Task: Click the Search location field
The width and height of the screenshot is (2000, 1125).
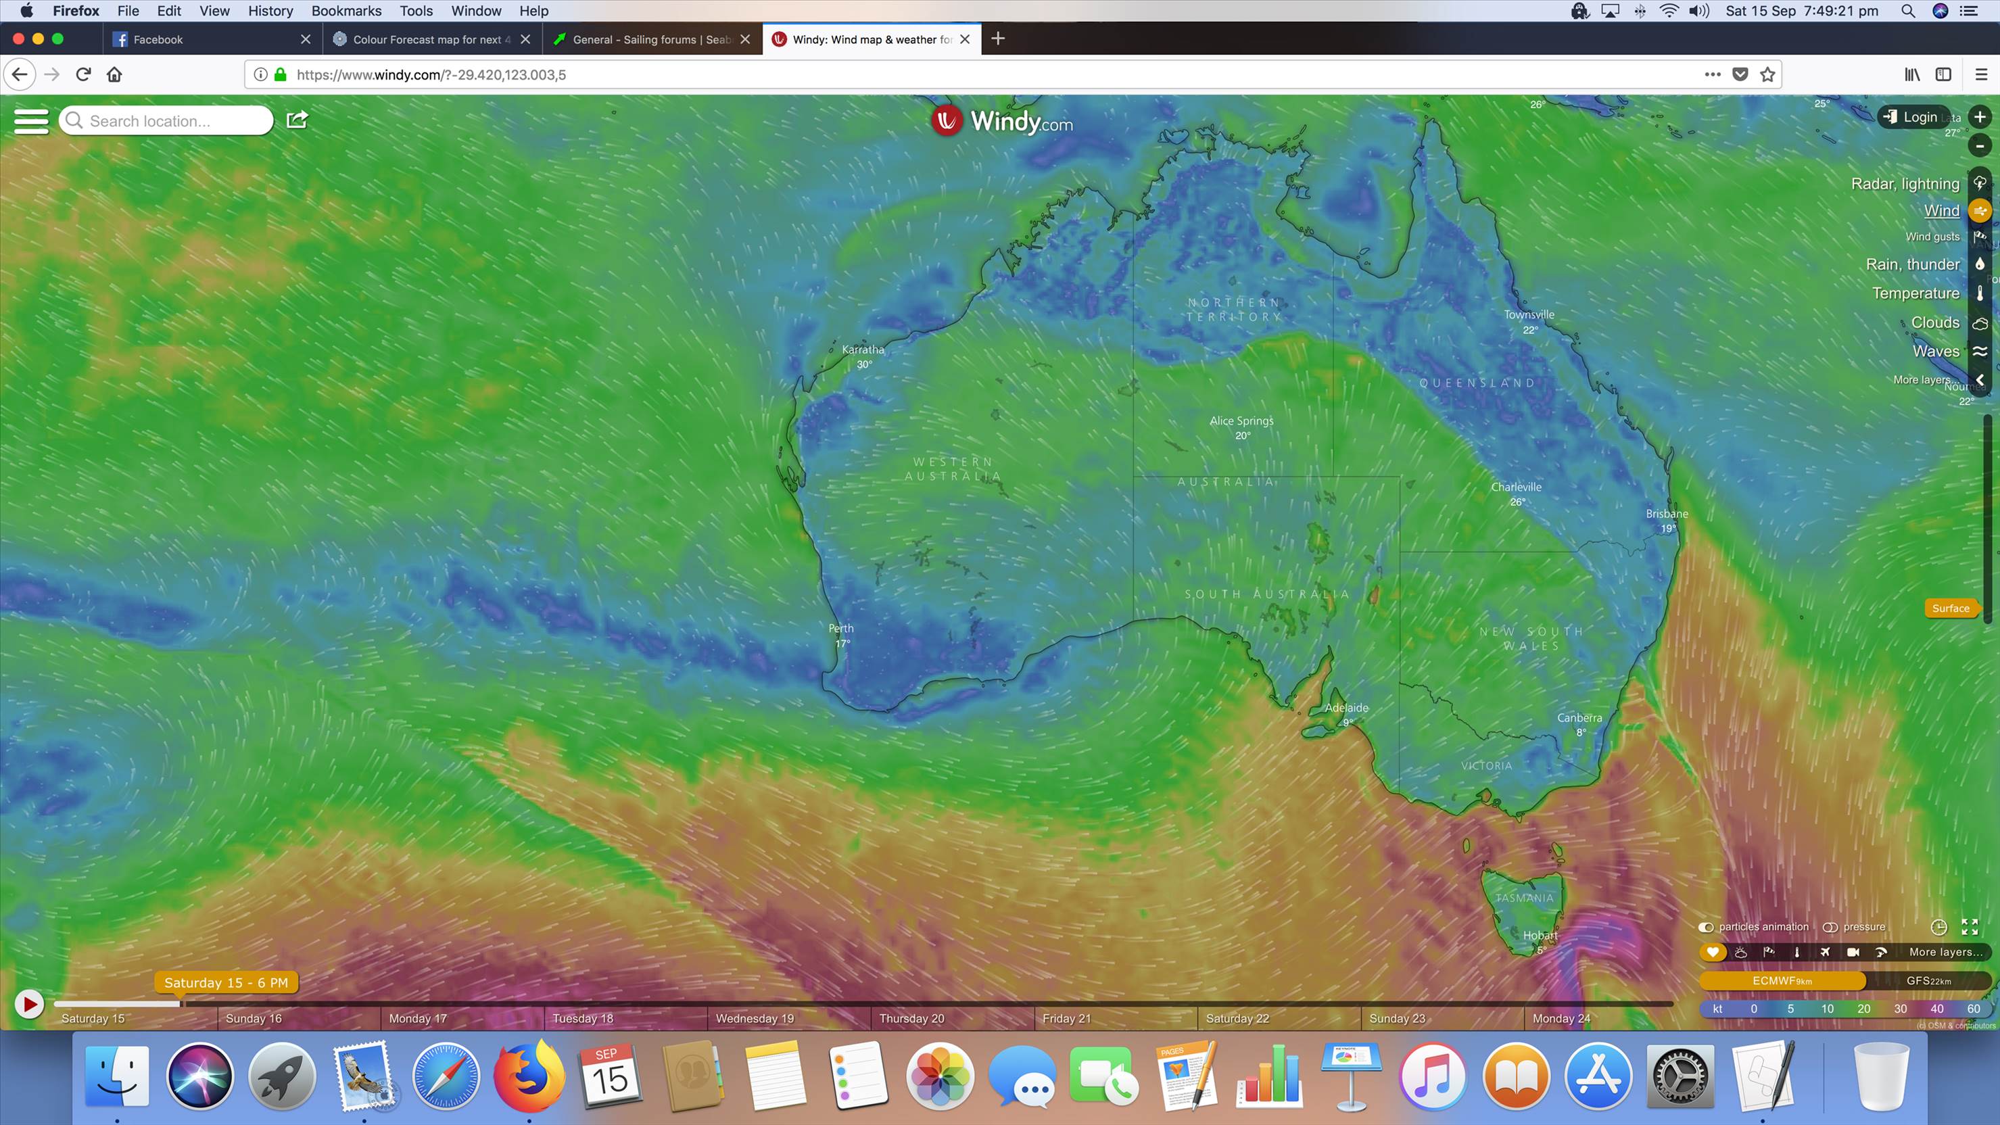Action: tap(174, 121)
